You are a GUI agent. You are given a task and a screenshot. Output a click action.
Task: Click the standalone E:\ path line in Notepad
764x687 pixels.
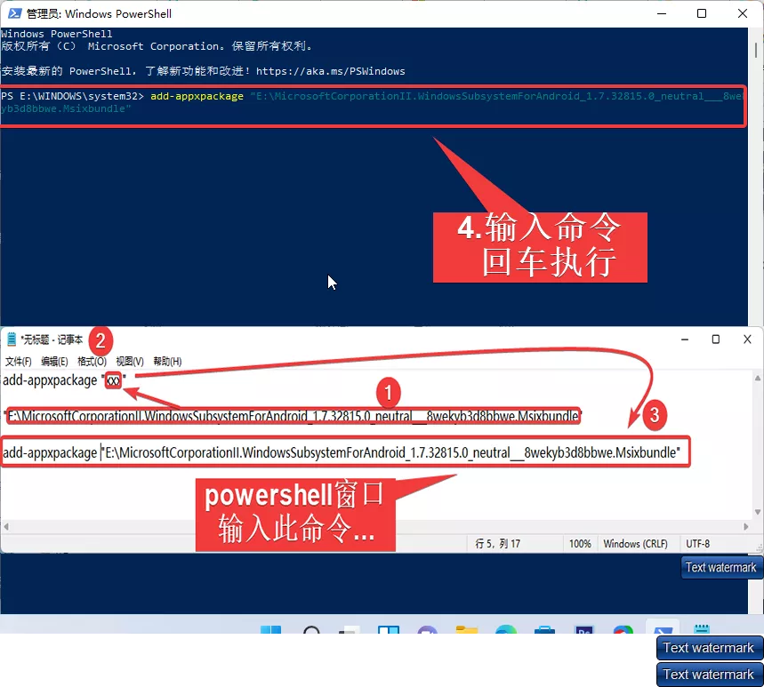click(293, 416)
